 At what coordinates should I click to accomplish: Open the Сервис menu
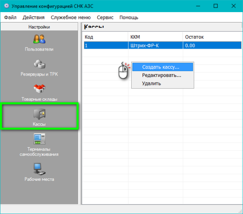(105, 17)
